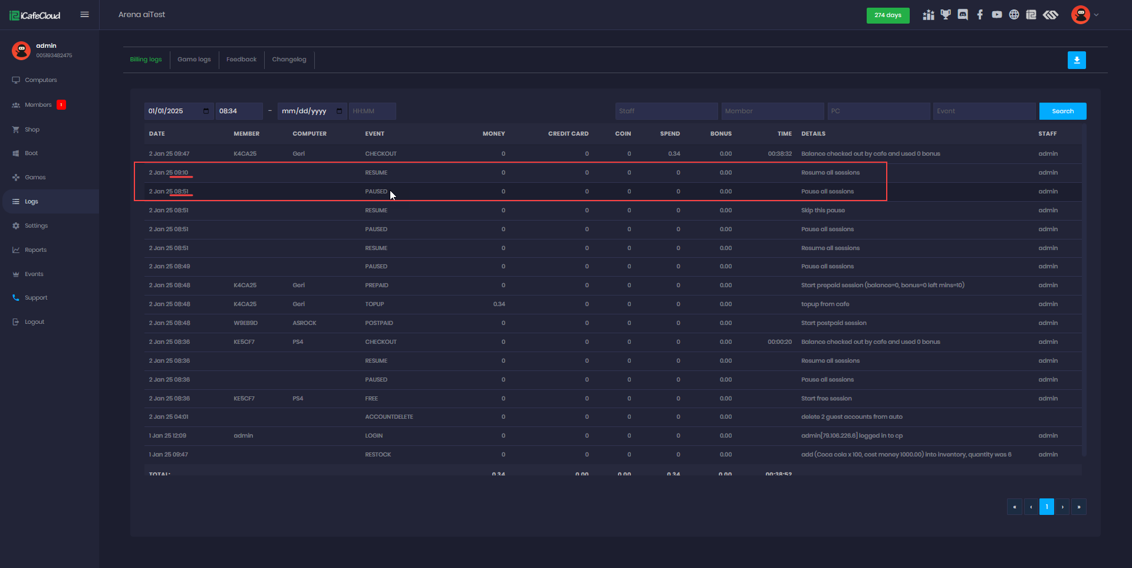Go to the last page of results
This screenshot has width=1132, height=568.
click(1079, 507)
